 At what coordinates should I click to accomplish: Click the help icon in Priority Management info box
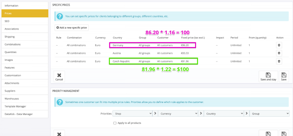coord(60,102)
